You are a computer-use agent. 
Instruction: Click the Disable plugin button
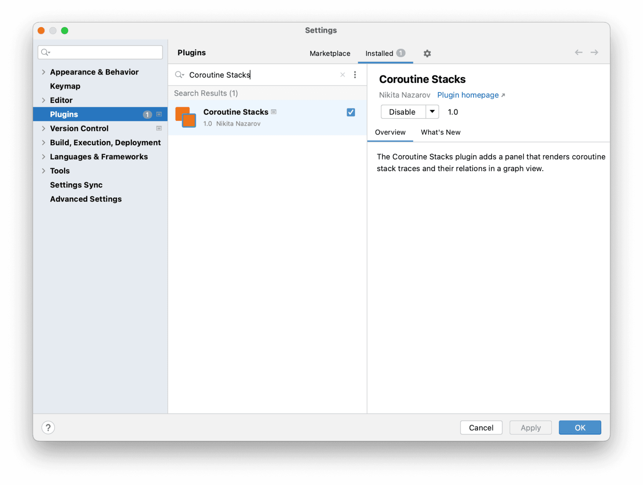(402, 112)
